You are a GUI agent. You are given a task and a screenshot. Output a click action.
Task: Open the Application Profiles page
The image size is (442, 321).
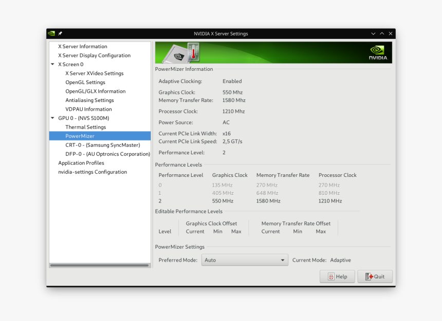pyautogui.click(x=81, y=163)
